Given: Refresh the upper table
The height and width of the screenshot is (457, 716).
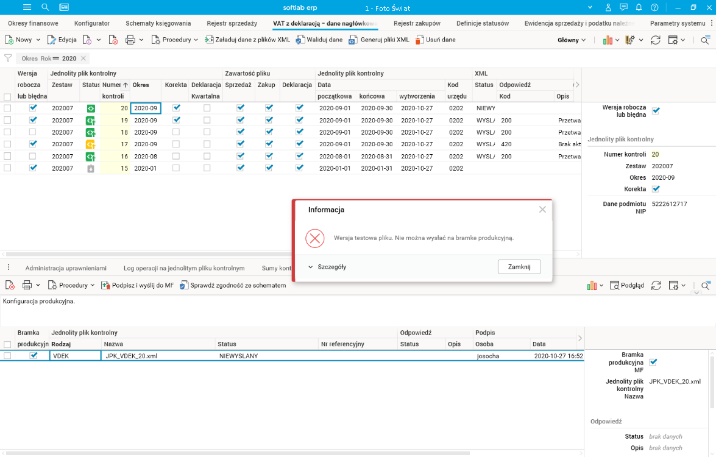Looking at the screenshot, I should [x=655, y=40].
